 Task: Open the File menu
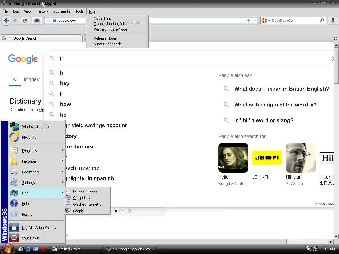5,11
